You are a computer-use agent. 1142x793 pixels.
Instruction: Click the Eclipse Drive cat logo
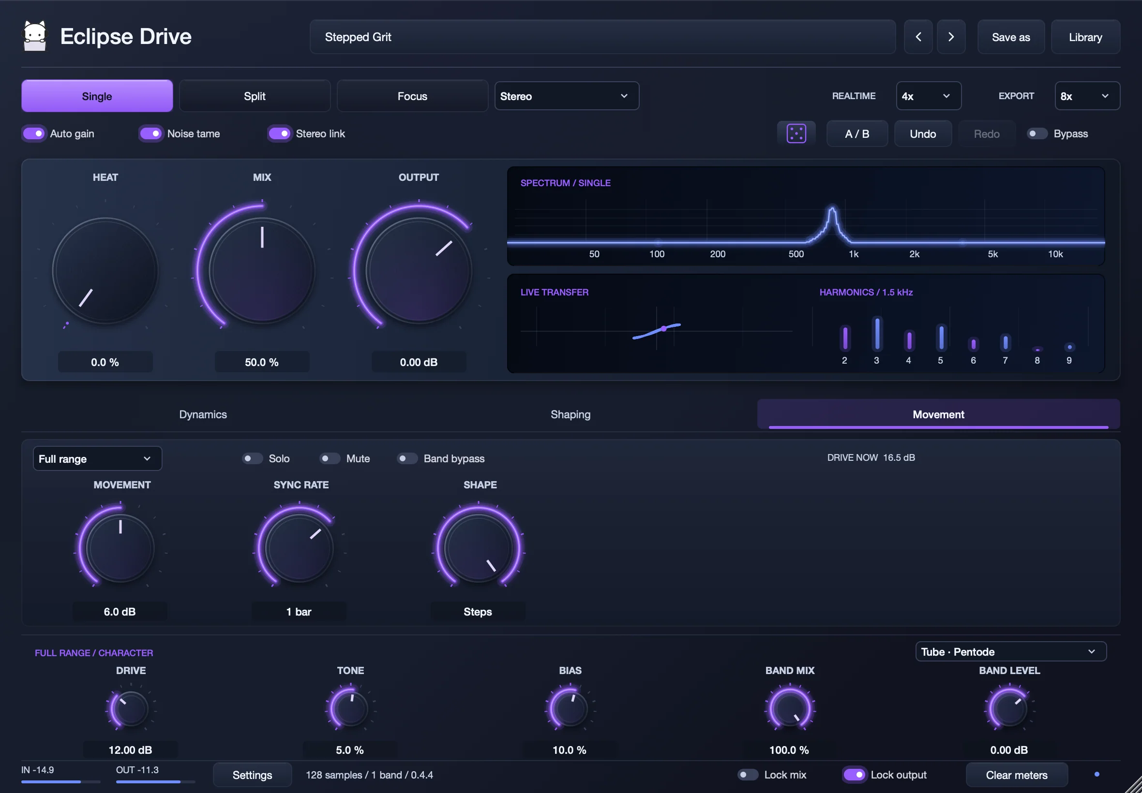point(35,36)
